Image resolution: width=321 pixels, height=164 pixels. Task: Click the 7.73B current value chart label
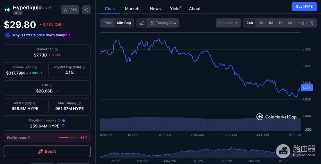coord(307,88)
